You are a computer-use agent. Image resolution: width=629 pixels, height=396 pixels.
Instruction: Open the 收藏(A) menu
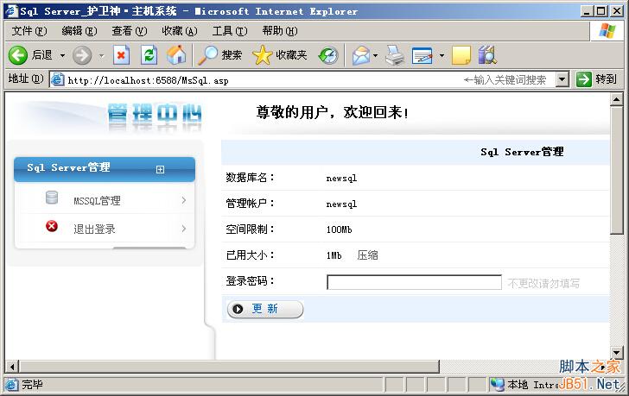tap(180, 31)
